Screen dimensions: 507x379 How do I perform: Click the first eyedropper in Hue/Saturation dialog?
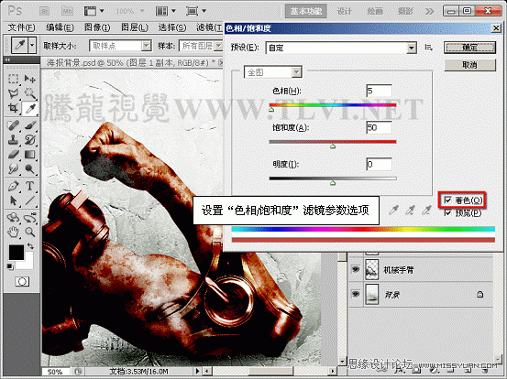tap(393, 211)
